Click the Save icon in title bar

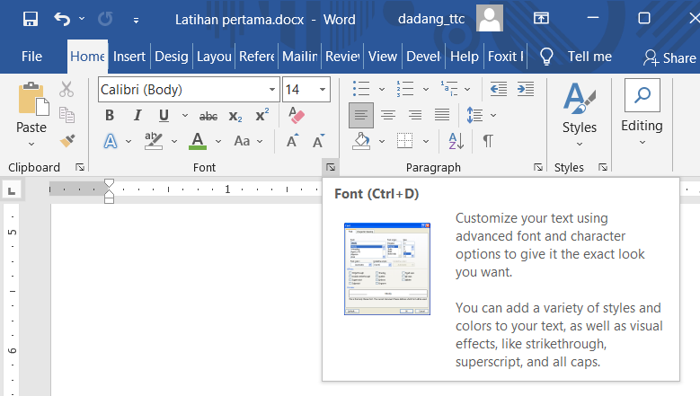tap(31, 18)
